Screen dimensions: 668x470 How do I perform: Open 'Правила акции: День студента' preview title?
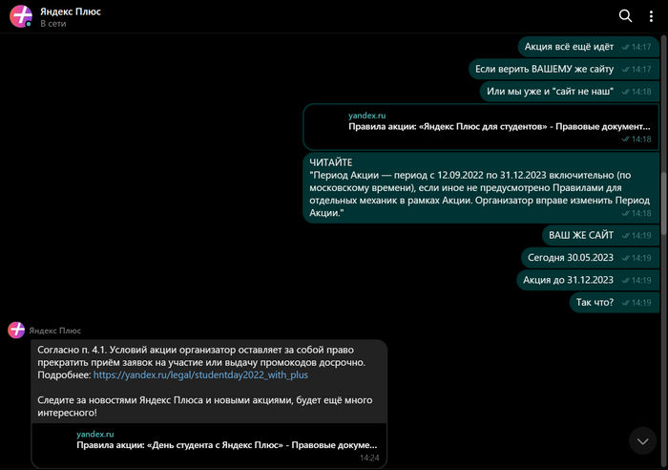pos(227,445)
